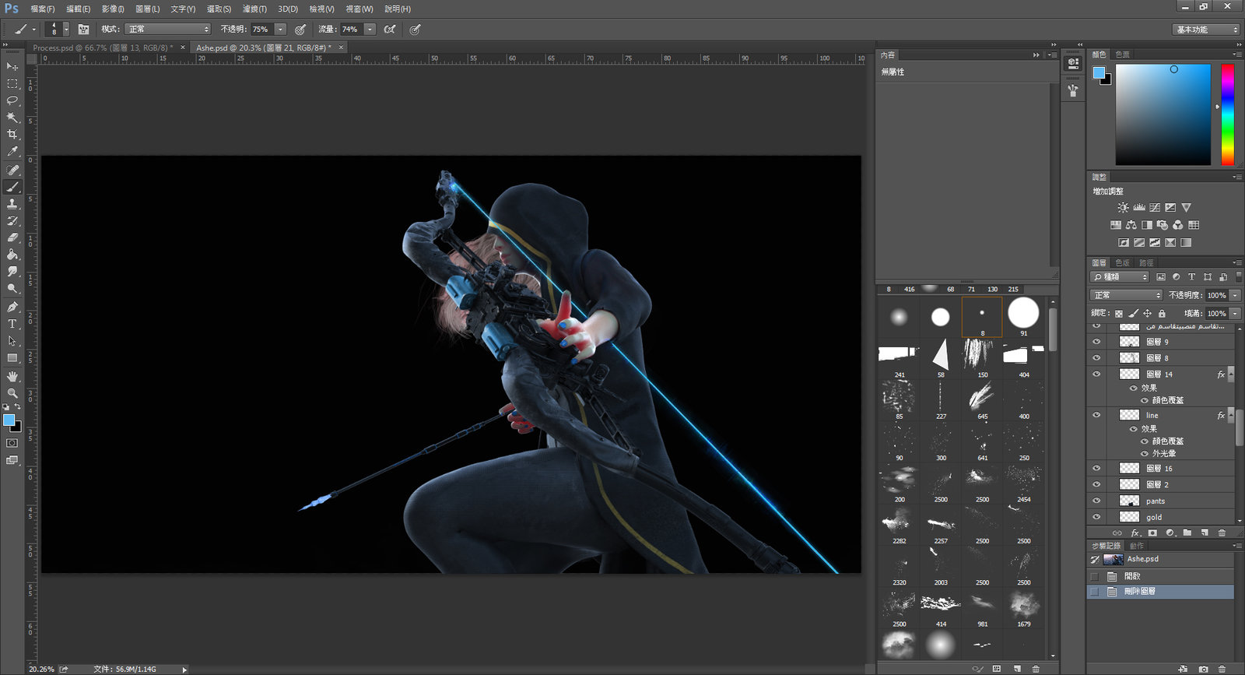Select the Dodge tool
Image resolution: width=1245 pixels, height=675 pixels.
(12, 289)
